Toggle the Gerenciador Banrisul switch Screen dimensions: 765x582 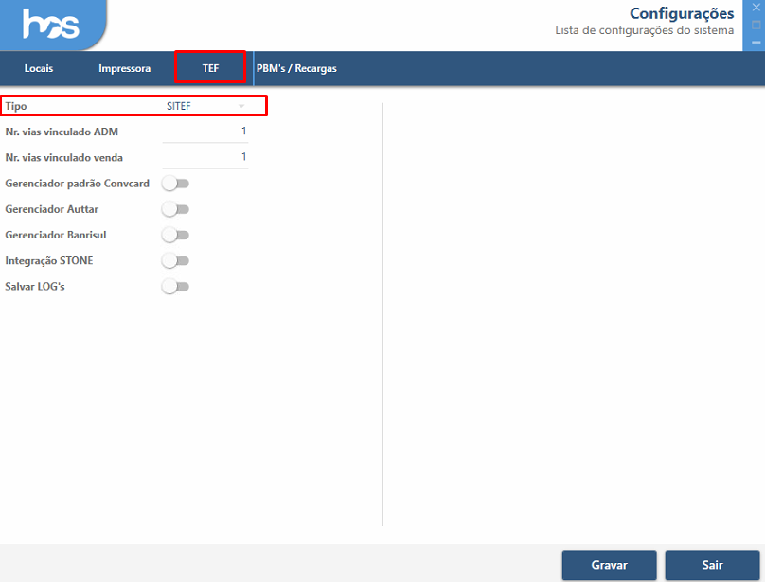point(176,235)
